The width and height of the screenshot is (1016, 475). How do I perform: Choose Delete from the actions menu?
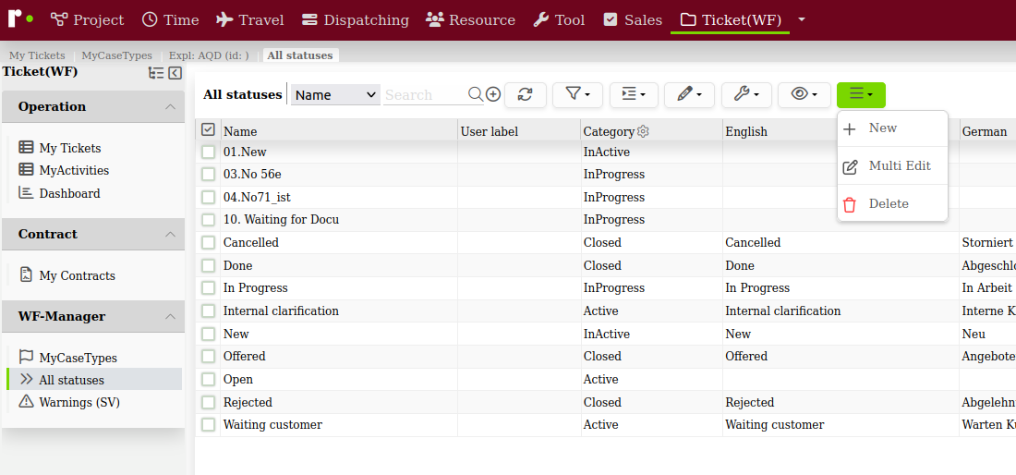click(892, 203)
